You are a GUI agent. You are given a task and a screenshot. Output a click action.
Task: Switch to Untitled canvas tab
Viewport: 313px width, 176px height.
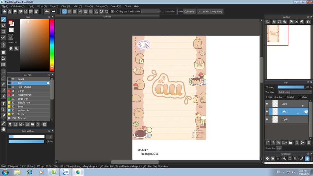[107, 16]
